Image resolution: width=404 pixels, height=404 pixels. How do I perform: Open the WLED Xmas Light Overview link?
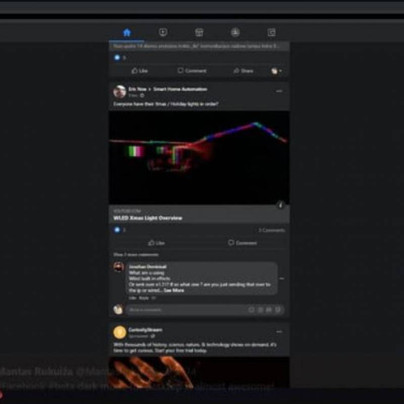click(147, 218)
